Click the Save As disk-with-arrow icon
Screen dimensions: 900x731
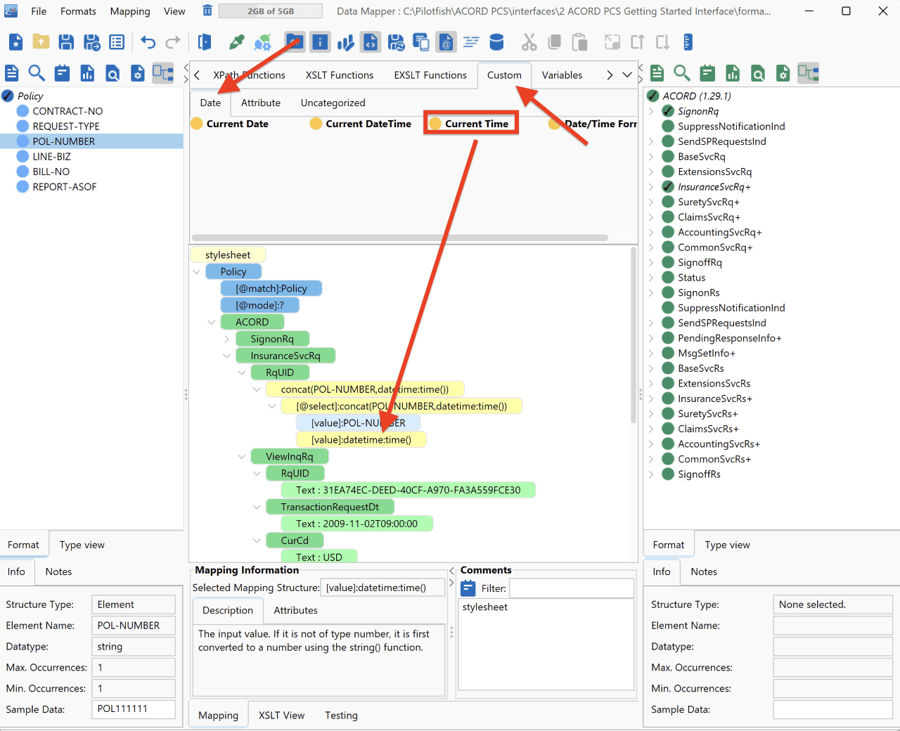point(91,42)
